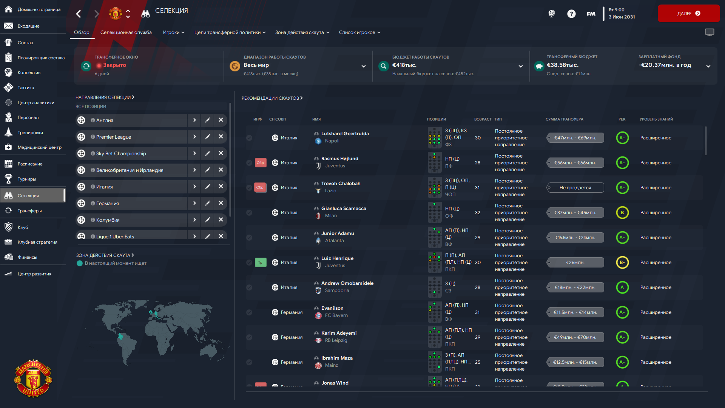Tick the checkbox for Evanilson
The width and height of the screenshot is (725, 408).
249,312
